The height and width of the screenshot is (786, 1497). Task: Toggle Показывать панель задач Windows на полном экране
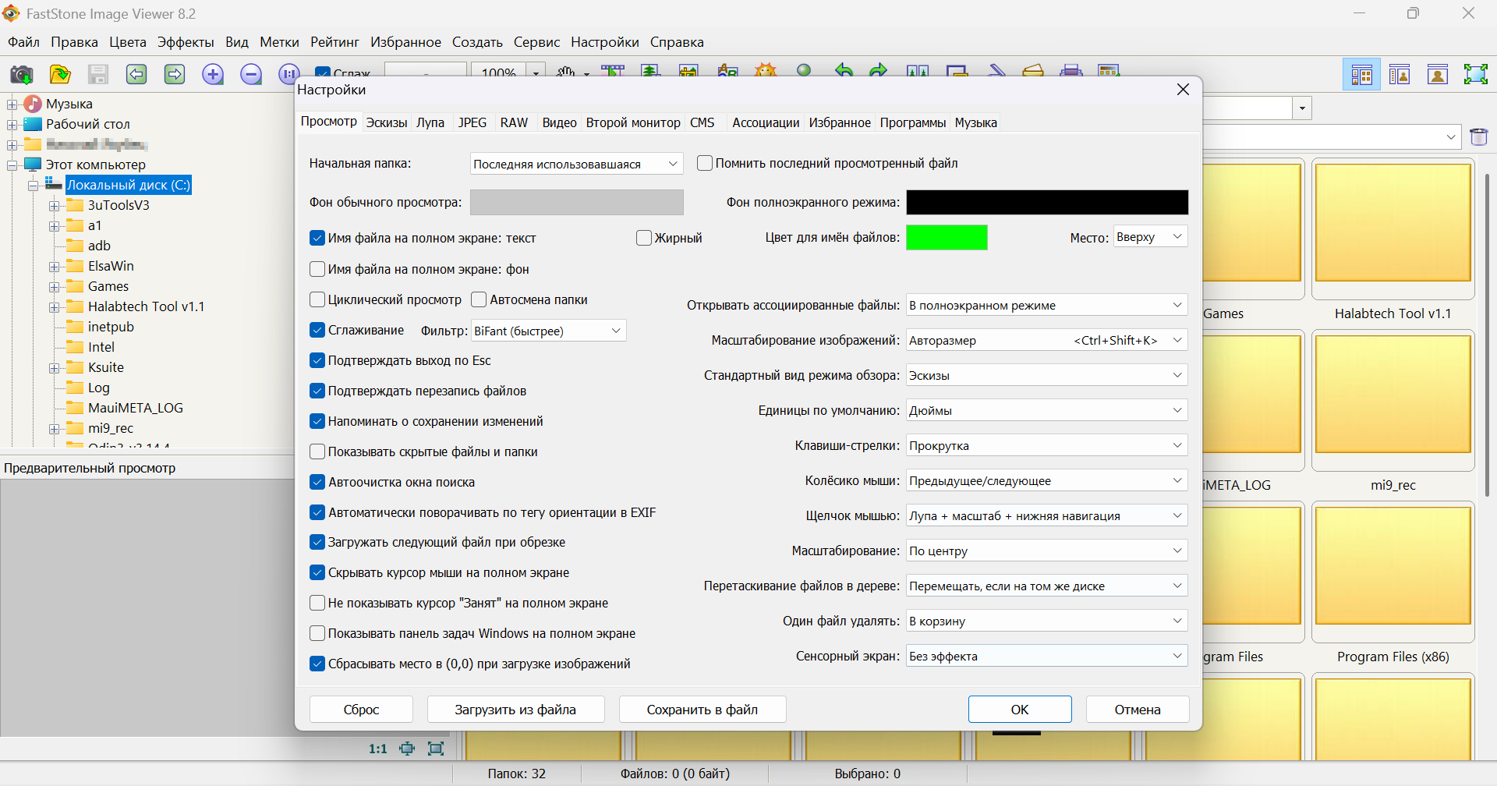point(317,633)
